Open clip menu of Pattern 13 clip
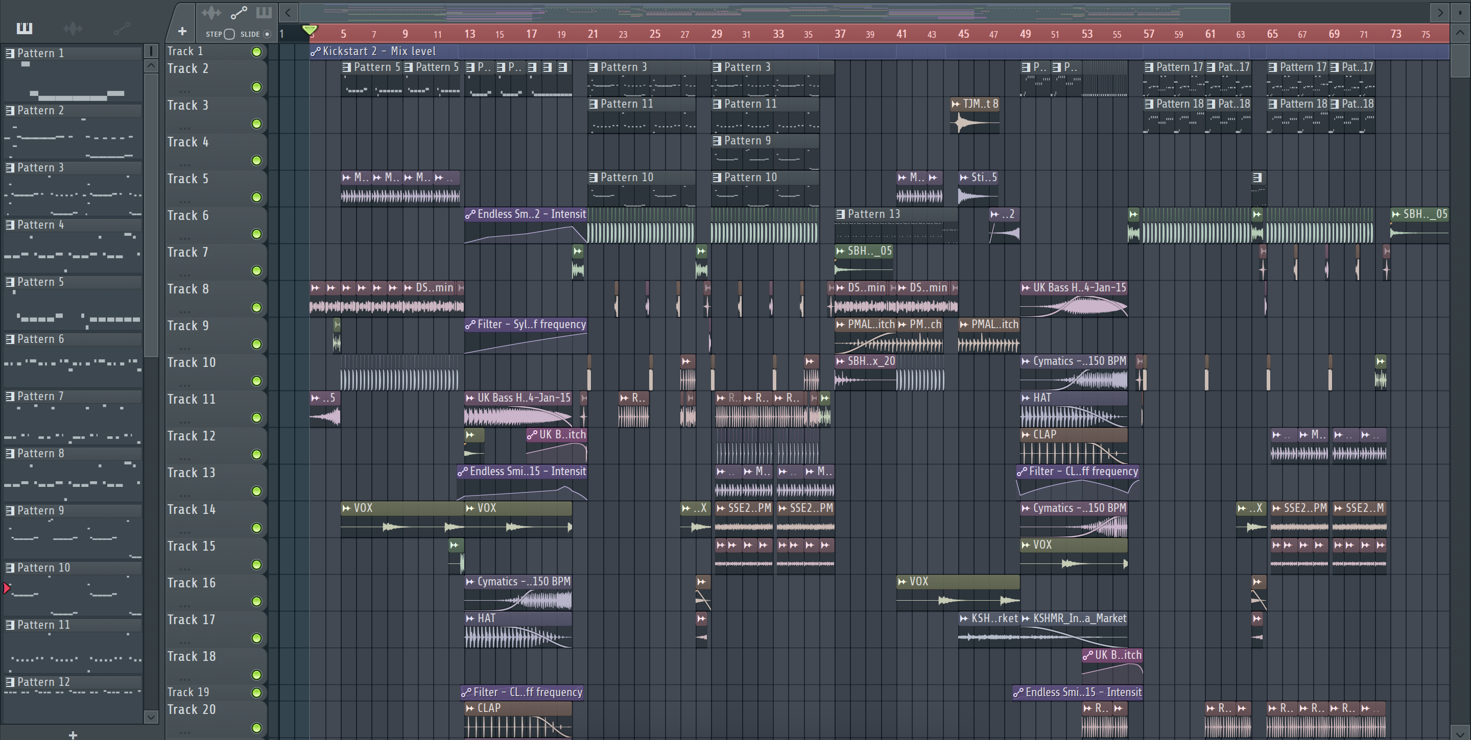This screenshot has height=740, width=1471. [841, 214]
